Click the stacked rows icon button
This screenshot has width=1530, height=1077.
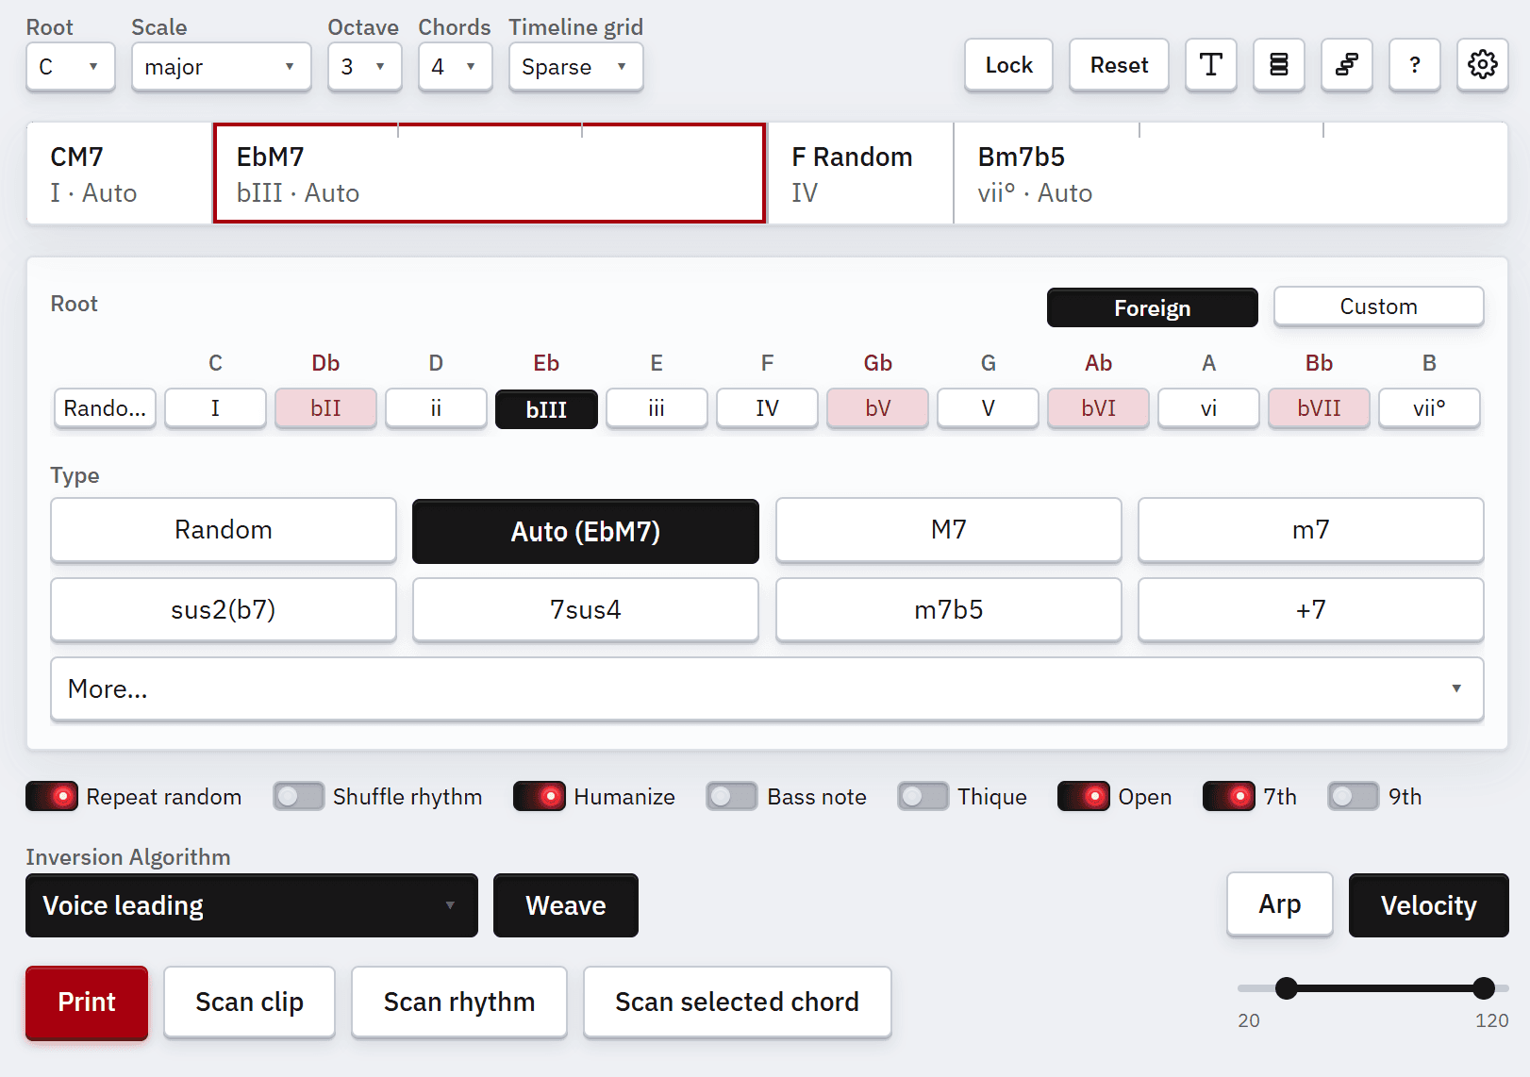pyautogui.click(x=1279, y=65)
